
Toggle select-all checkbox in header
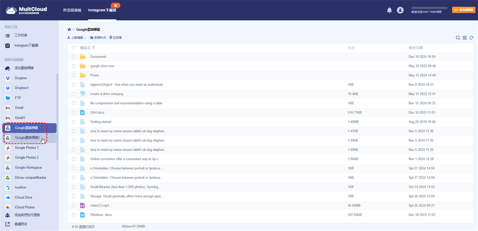point(74,48)
